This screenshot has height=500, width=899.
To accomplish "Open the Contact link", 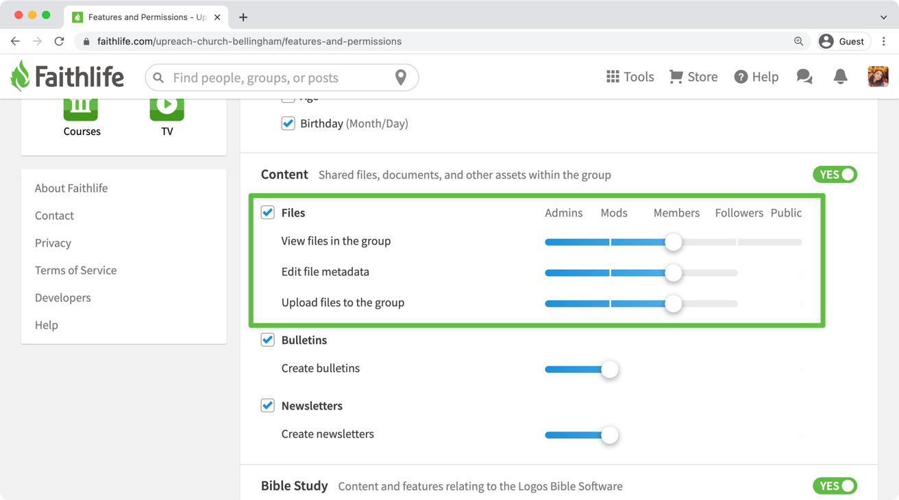I will point(54,215).
